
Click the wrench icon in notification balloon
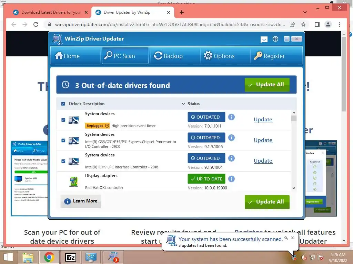tap(286, 238)
